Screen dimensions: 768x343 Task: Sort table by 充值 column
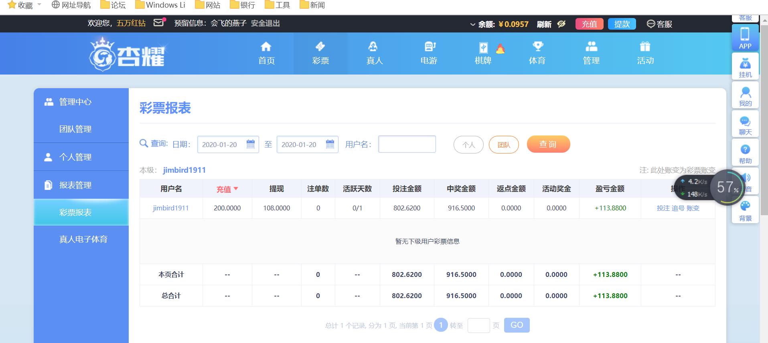click(x=227, y=189)
